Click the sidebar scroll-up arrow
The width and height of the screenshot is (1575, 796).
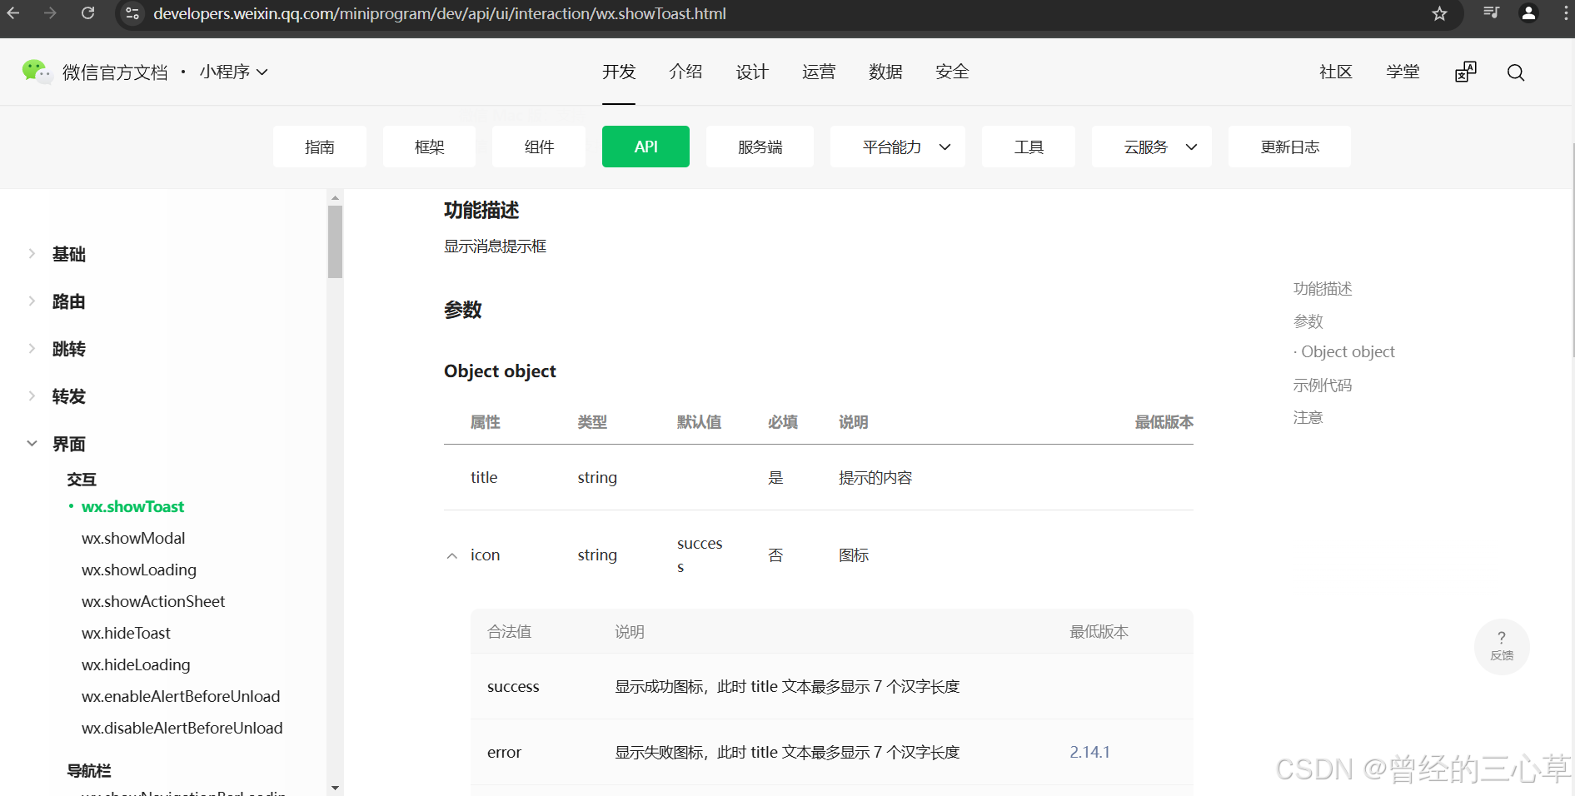pos(335,198)
